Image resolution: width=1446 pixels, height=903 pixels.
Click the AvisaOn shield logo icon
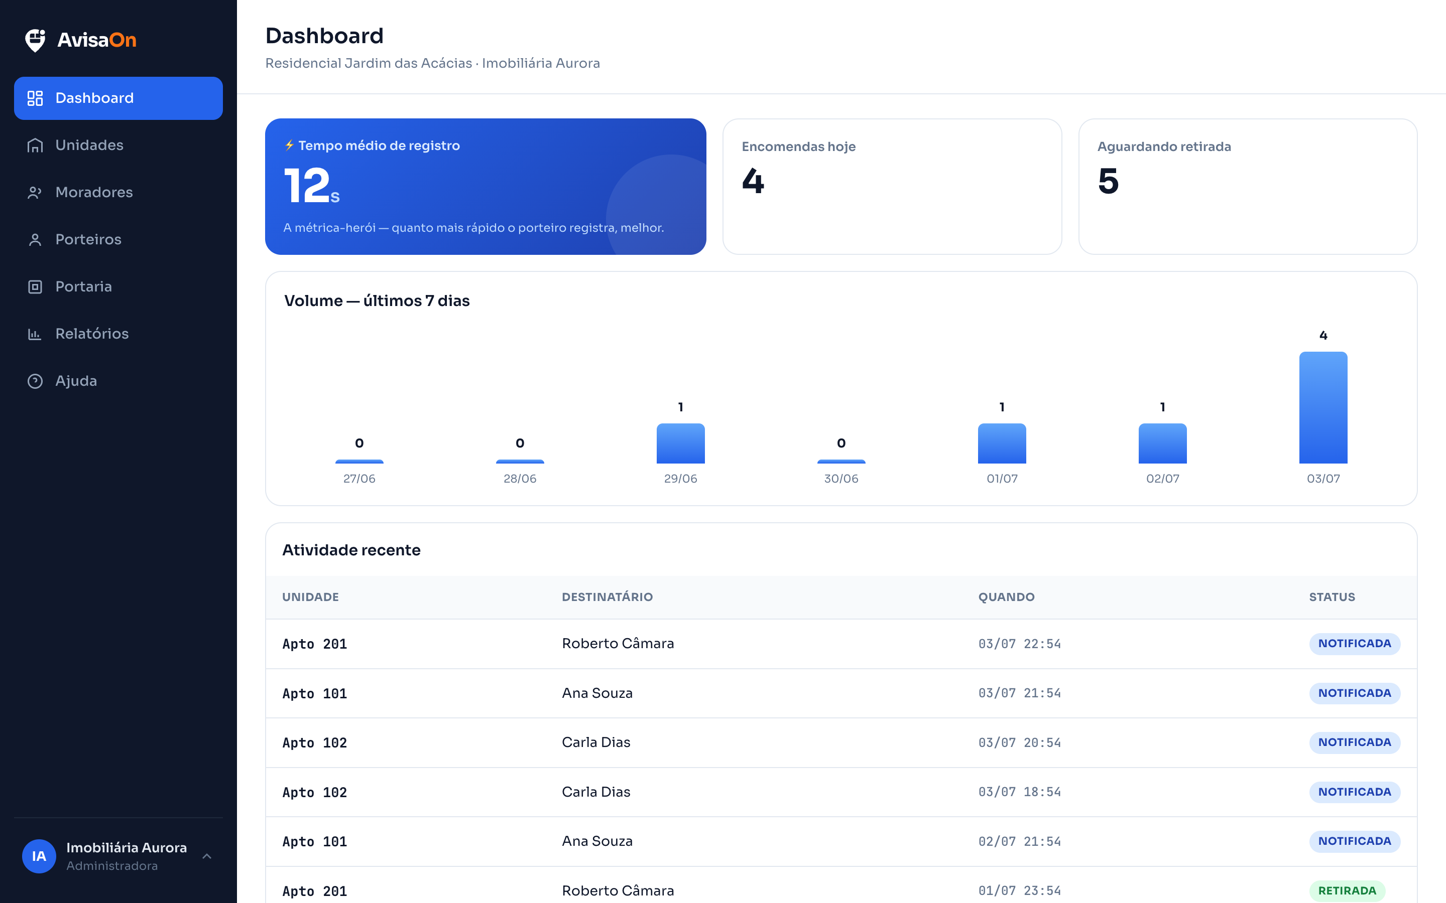point(35,40)
